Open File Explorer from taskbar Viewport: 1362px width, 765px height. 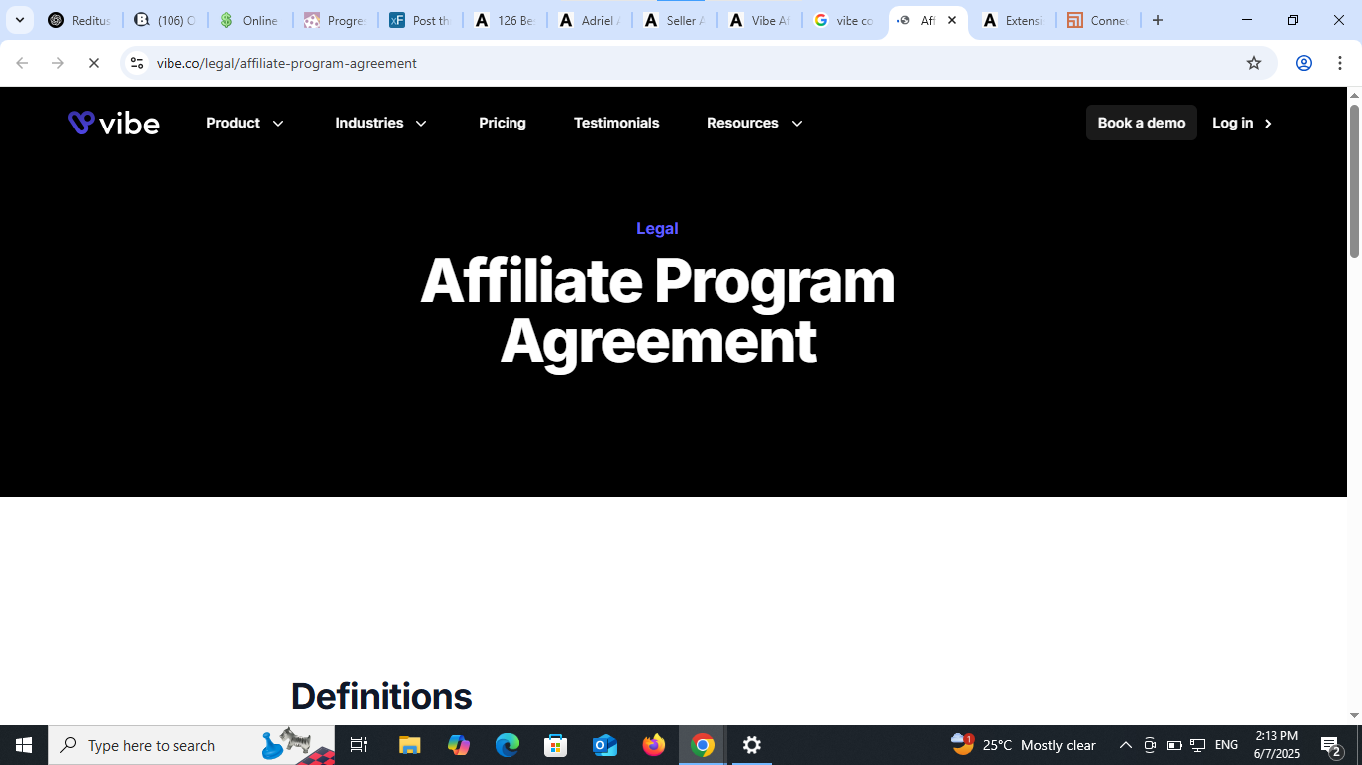(410, 745)
